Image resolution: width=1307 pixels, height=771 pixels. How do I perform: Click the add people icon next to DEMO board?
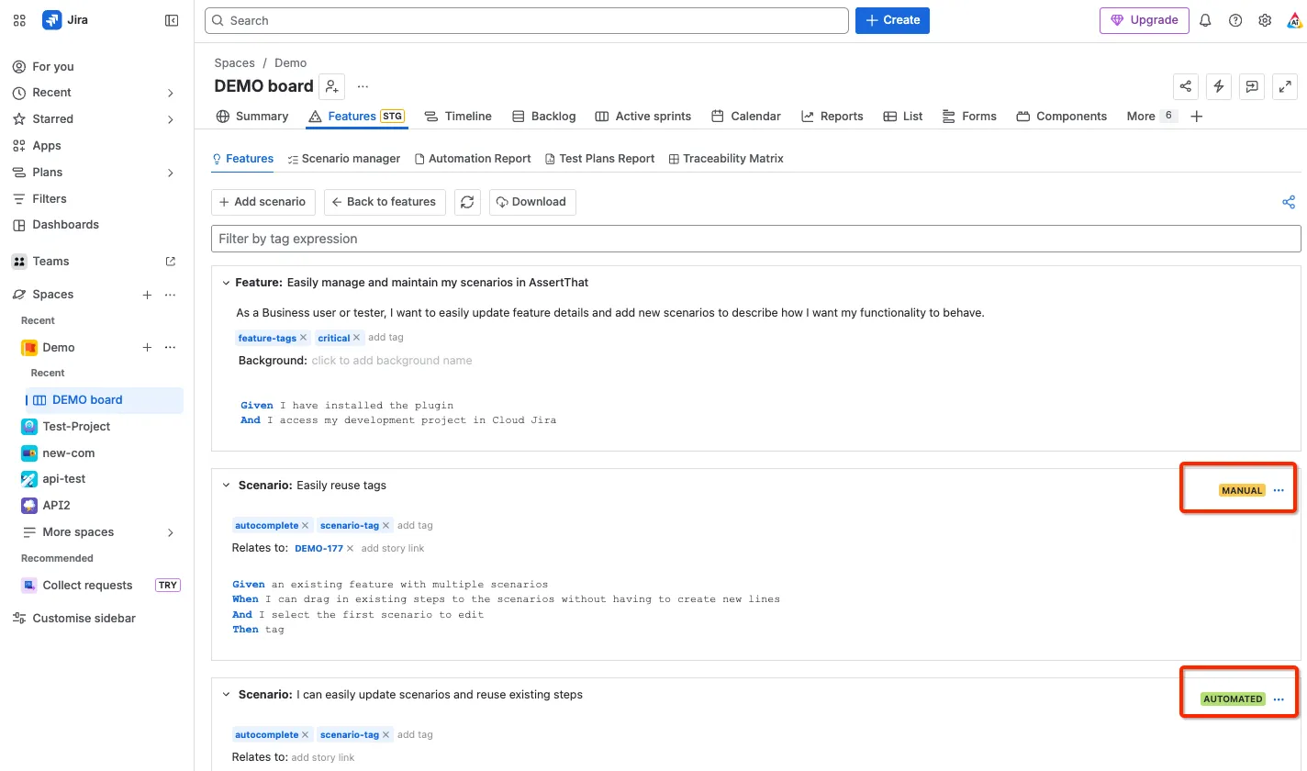(332, 86)
